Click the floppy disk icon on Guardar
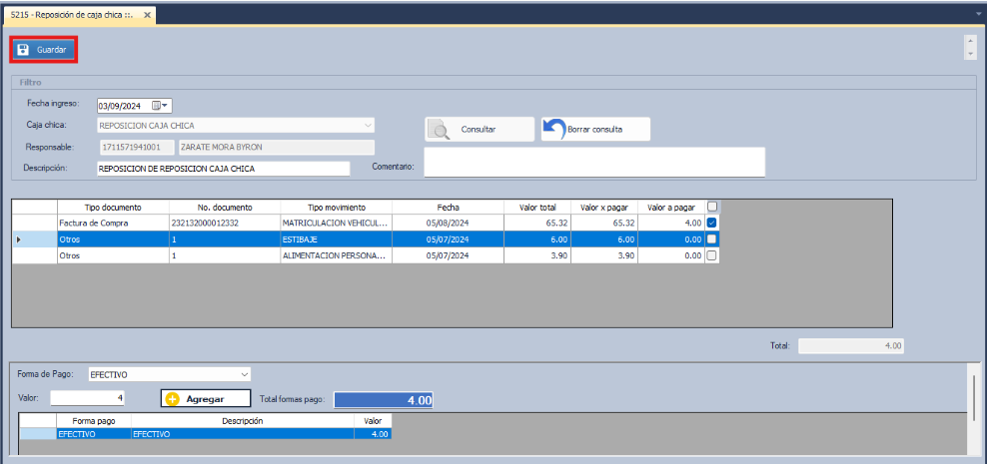This screenshot has width=987, height=464. [x=24, y=49]
